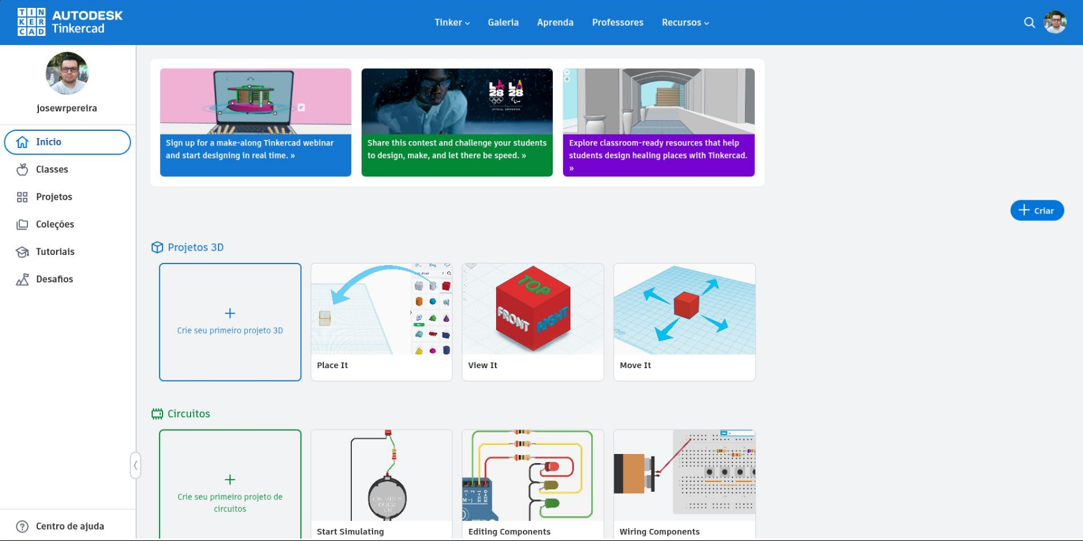Click the Tutoriais graduation cap icon
The height and width of the screenshot is (541, 1083).
(23, 251)
